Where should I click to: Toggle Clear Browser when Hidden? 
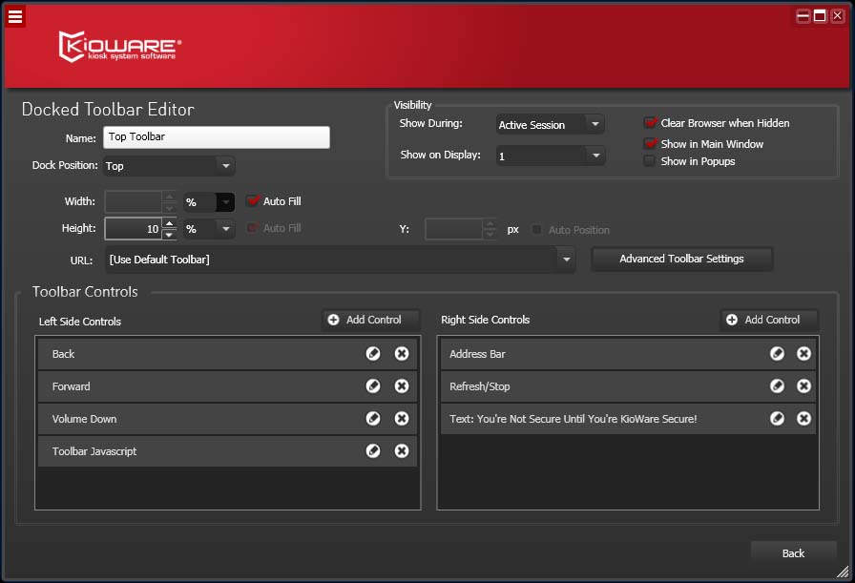click(650, 123)
